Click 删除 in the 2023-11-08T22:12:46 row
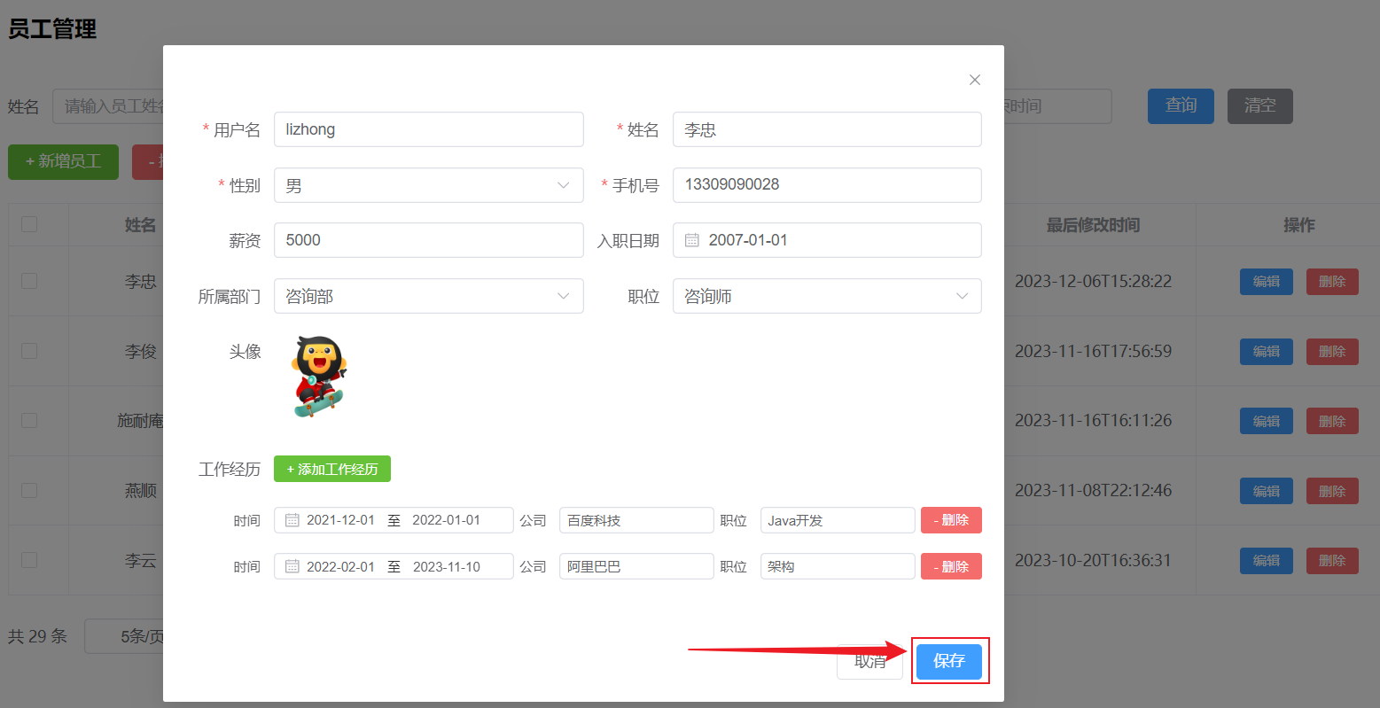 pos(1332,491)
